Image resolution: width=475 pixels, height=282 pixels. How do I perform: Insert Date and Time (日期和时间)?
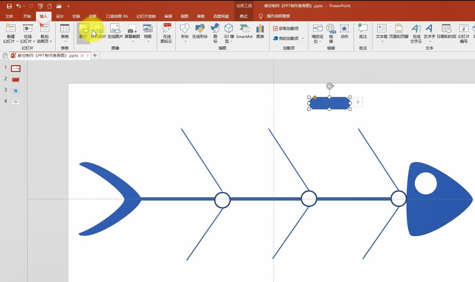tap(446, 31)
